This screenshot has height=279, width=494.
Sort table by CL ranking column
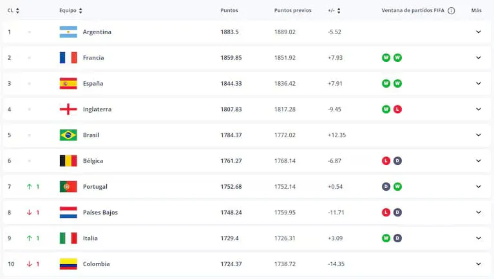(14, 11)
